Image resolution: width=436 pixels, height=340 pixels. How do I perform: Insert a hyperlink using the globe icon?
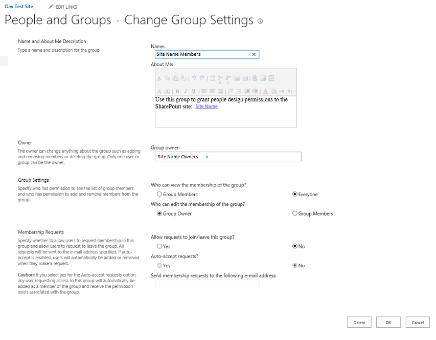[255, 78]
